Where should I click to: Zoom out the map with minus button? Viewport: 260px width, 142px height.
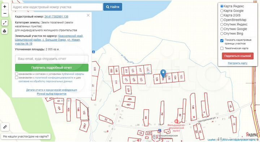coord(5,13)
